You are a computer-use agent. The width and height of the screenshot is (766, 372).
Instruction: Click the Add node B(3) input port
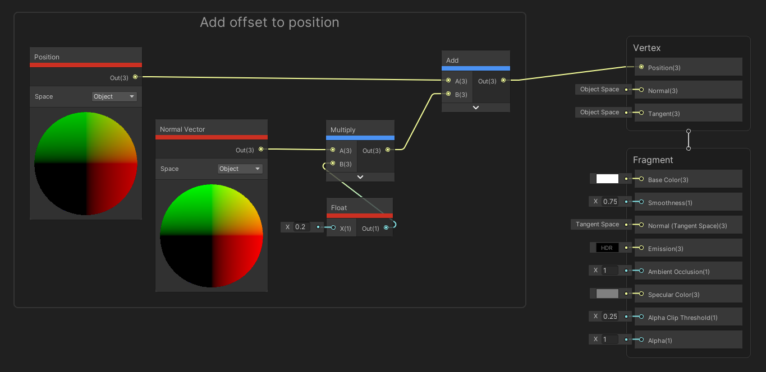pyautogui.click(x=448, y=94)
